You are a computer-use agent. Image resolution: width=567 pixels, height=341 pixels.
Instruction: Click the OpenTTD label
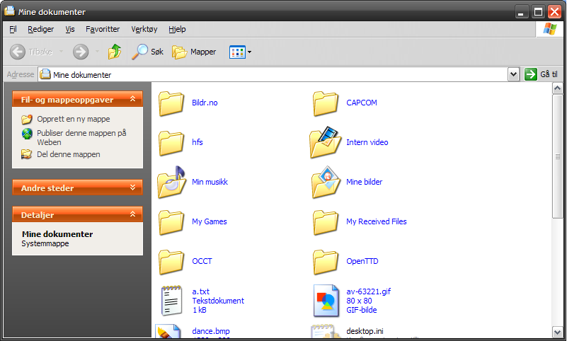362,261
